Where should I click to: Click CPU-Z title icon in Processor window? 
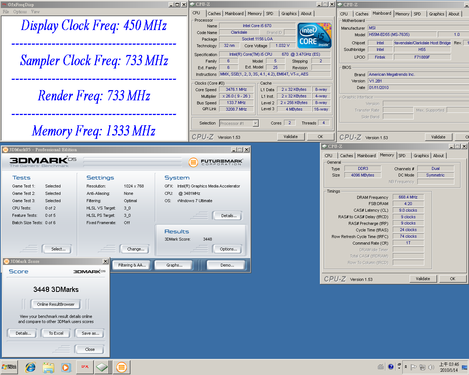(x=192, y=4)
